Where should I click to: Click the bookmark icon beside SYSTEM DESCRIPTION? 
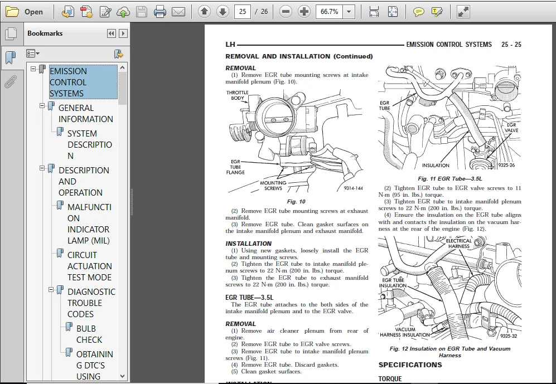(60, 132)
